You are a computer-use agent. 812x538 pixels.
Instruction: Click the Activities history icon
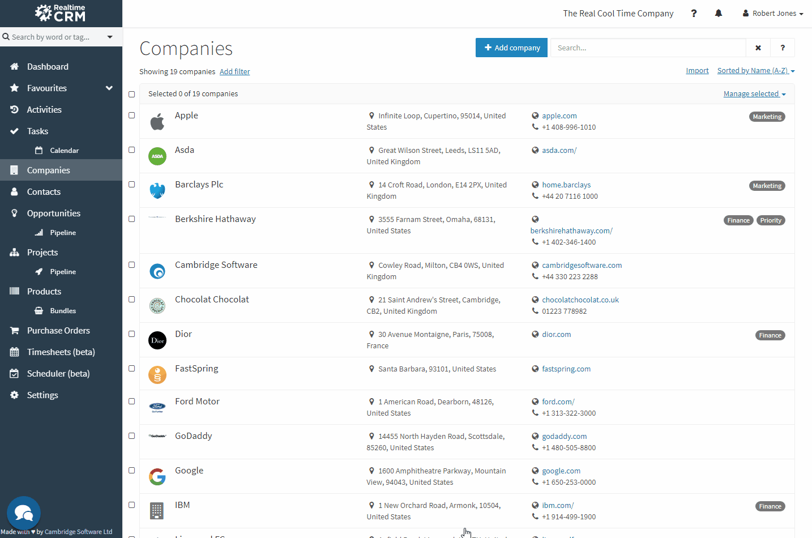click(x=15, y=110)
